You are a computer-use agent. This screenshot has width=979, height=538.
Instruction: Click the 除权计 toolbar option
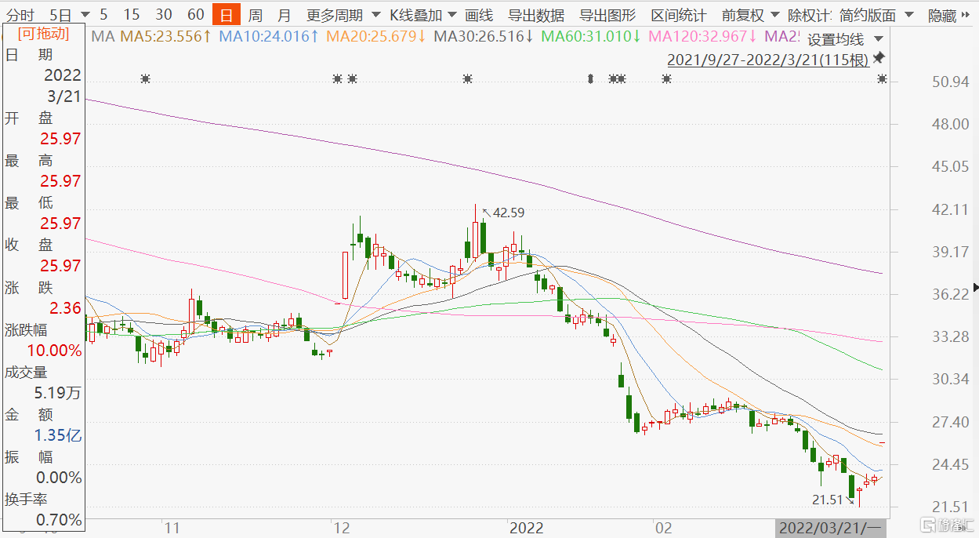click(x=810, y=15)
